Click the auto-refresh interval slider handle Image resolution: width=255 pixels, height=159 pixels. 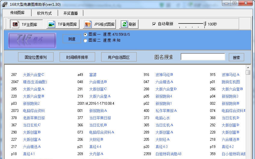(205, 24)
